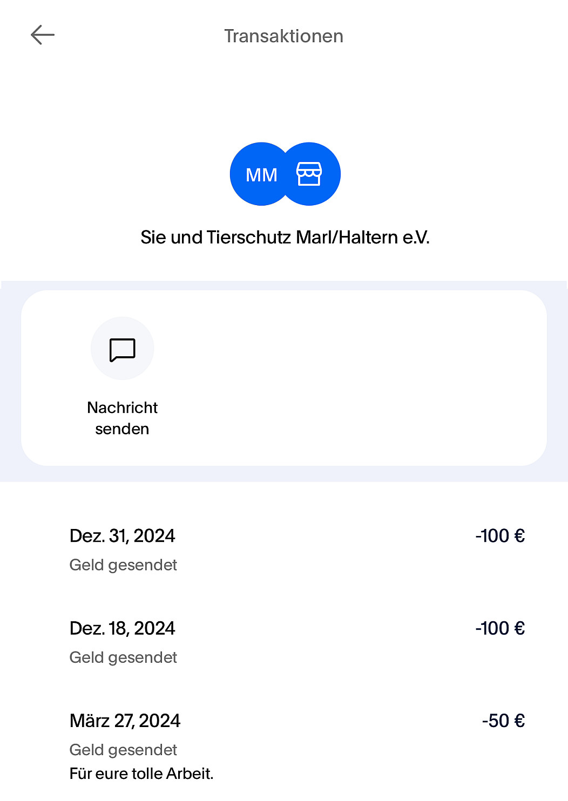Open the Dez. 31, 2024 transaction
The image size is (568, 801).
pos(123,536)
